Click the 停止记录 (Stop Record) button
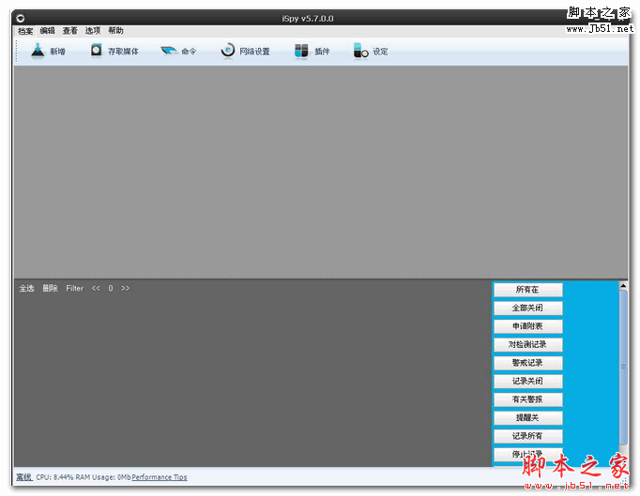The image size is (640, 496). tap(527, 455)
